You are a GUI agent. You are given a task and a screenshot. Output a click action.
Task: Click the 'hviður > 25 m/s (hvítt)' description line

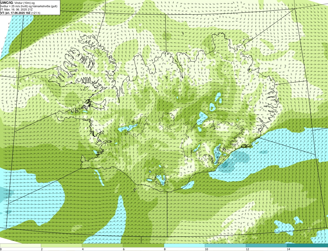pyautogui.click(x=29, y=6)
